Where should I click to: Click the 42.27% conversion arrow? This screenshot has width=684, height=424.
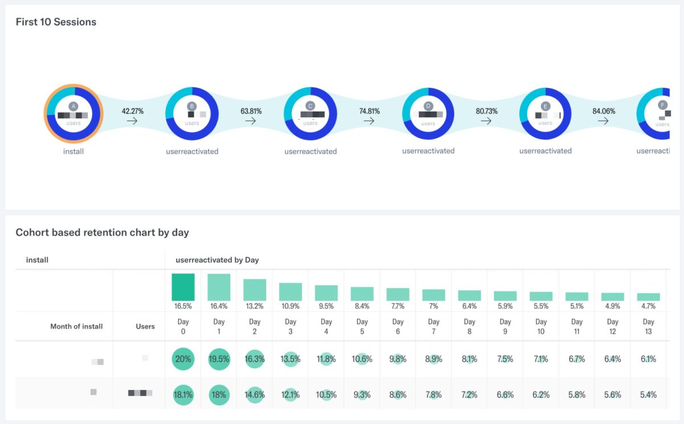[132, 121]
